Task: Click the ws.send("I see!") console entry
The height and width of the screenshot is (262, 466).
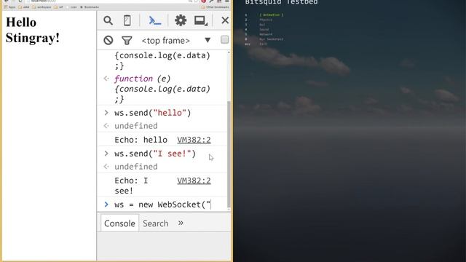Action: tap(155, 154)
